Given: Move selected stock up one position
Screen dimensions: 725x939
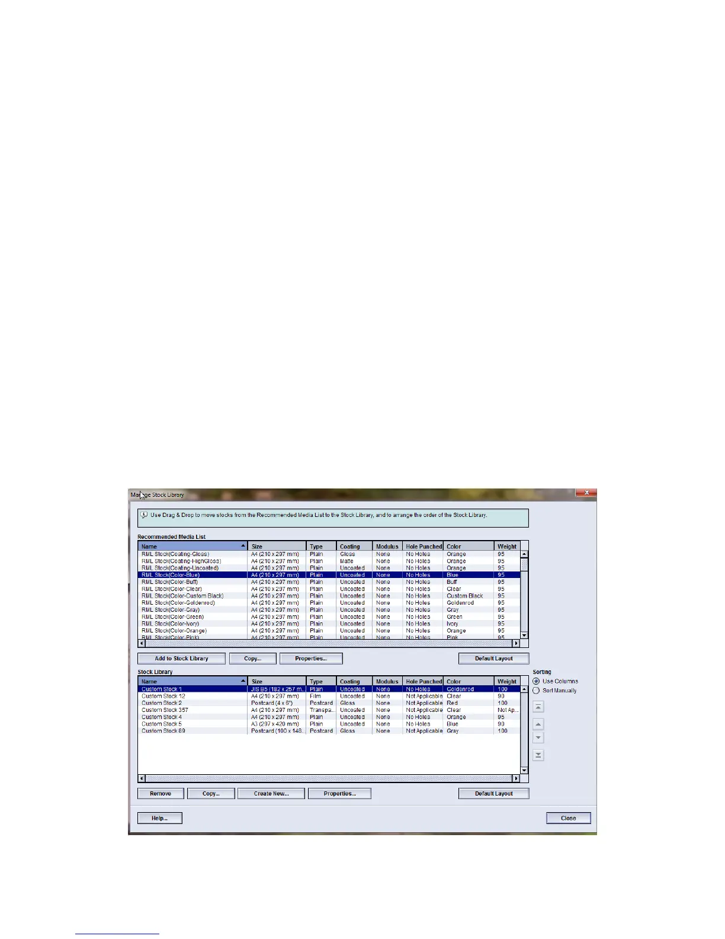Looking at the screenshot, I should point(538,724).
